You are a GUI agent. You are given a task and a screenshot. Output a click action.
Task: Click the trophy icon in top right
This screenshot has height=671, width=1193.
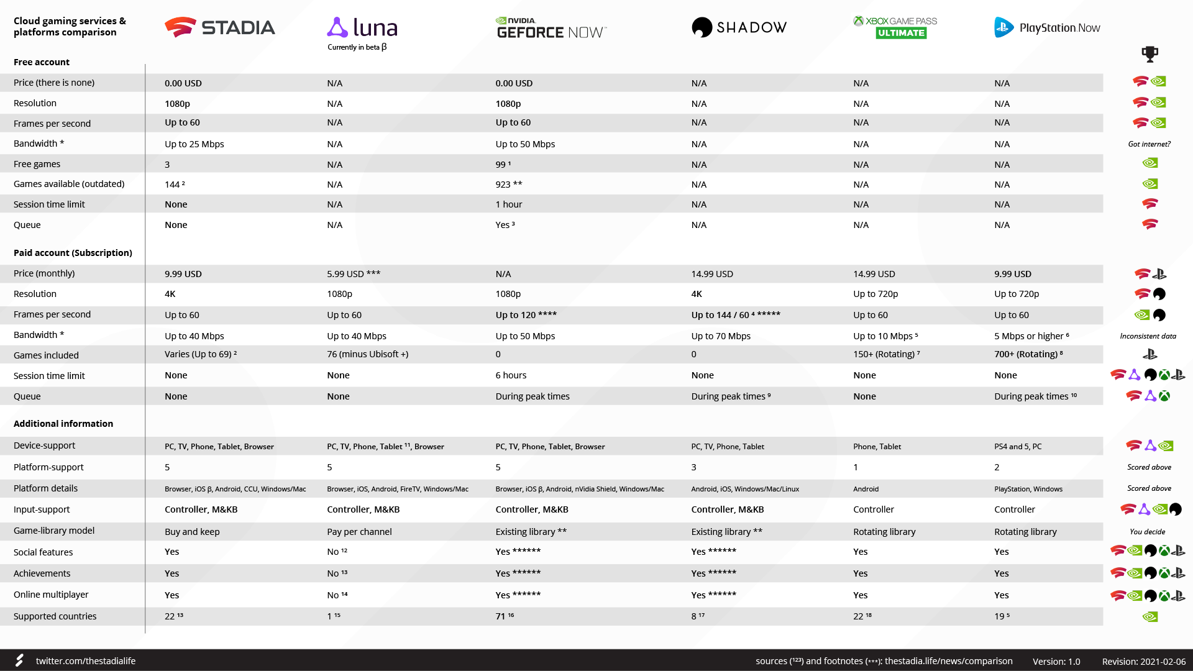point(1151,55)
